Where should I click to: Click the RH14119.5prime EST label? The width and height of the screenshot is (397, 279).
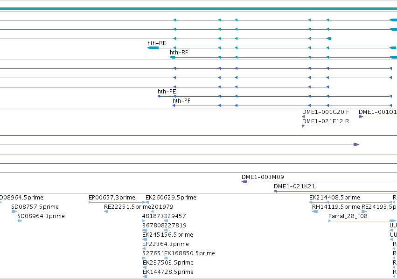tap(336, 207)
